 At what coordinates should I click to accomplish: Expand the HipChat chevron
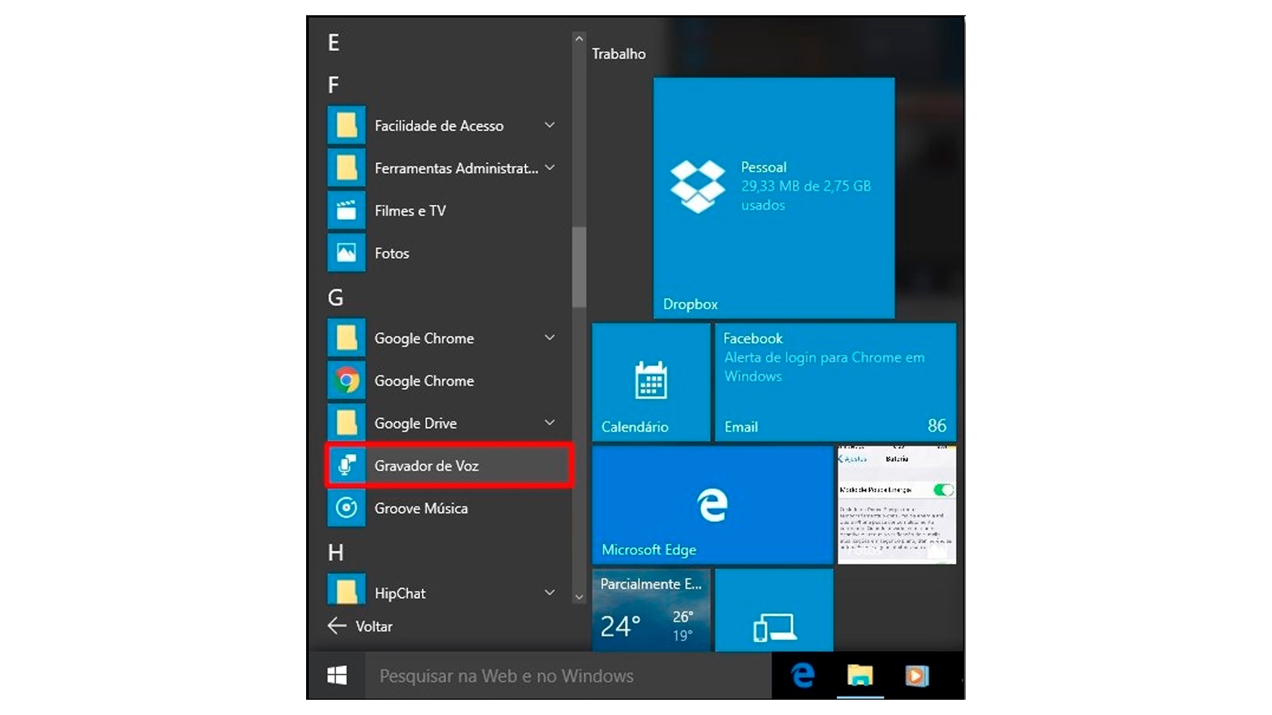[x=549, y=593]
